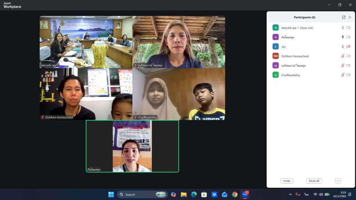This screenshot has height=200, width=356.
Task: Select the DoMore Homeschool video tile
Action: [86, 94]
